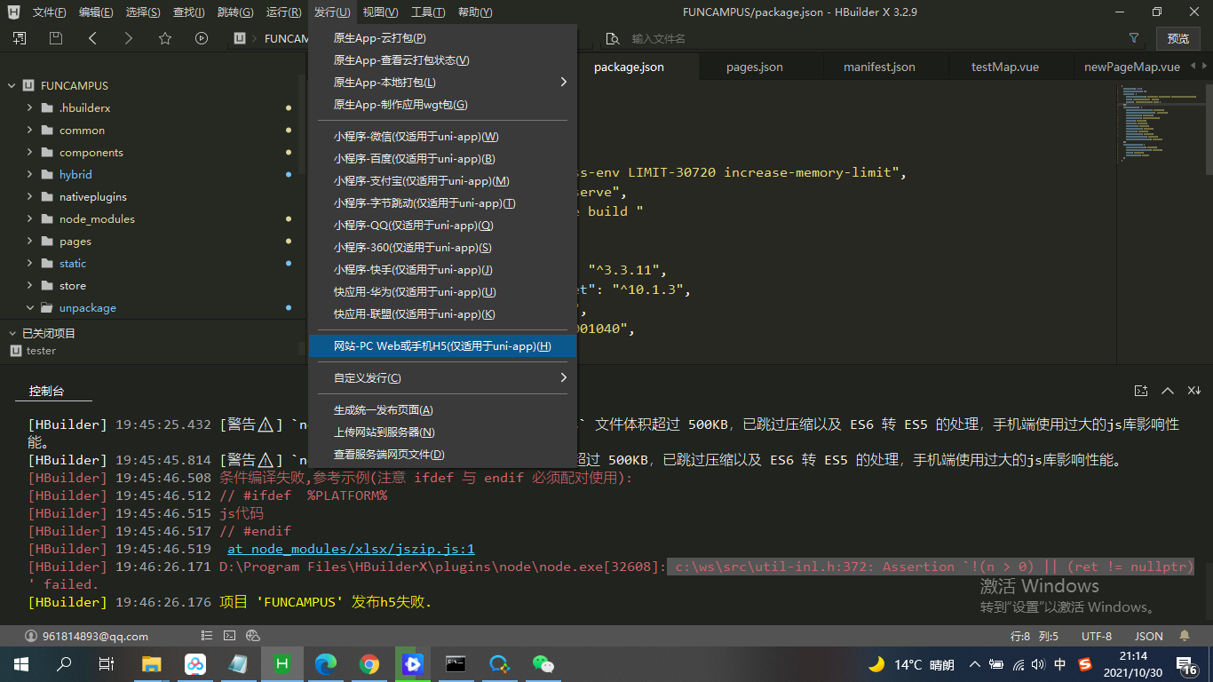Select the static folder
Viewport: 1213px width, 682px height.
(73, 264)
